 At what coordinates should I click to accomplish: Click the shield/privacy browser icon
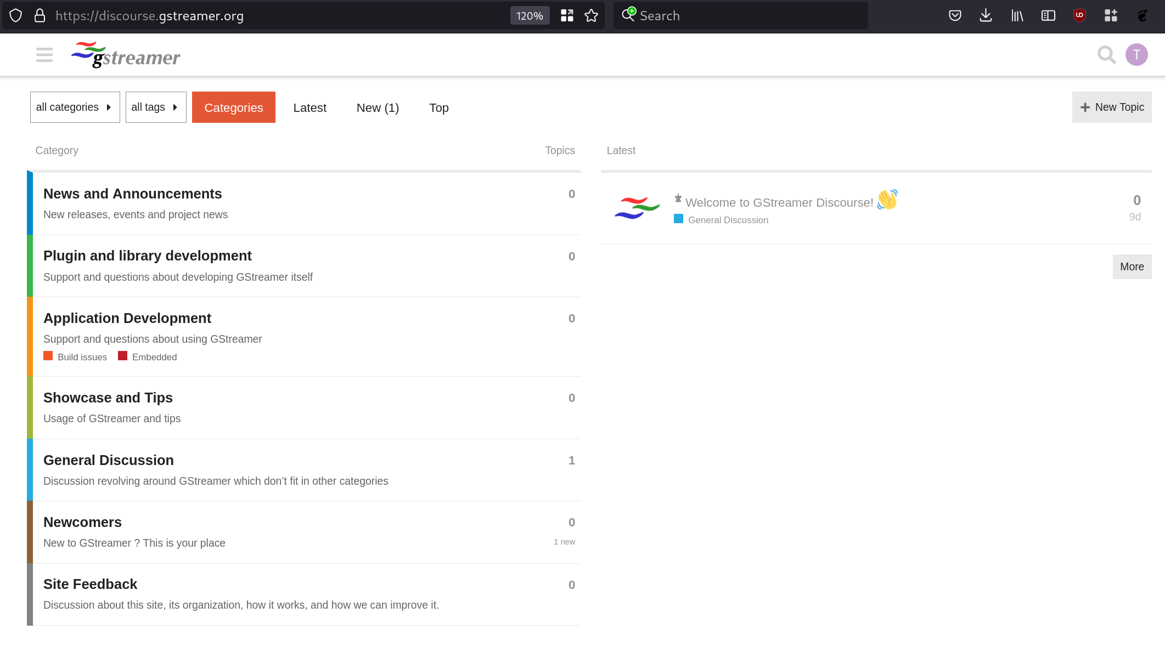click(x=16, y=15)
